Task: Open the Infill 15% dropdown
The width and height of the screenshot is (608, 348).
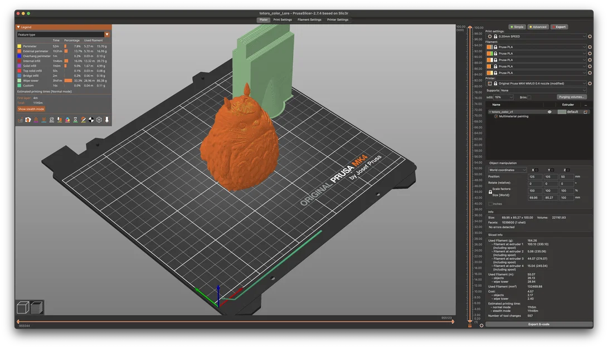Action: (503, 97)
